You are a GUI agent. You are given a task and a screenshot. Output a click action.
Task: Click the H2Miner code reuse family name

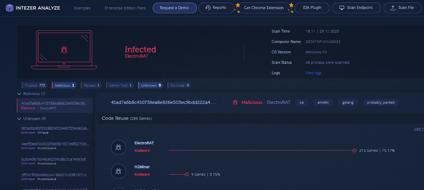point(142,167)
